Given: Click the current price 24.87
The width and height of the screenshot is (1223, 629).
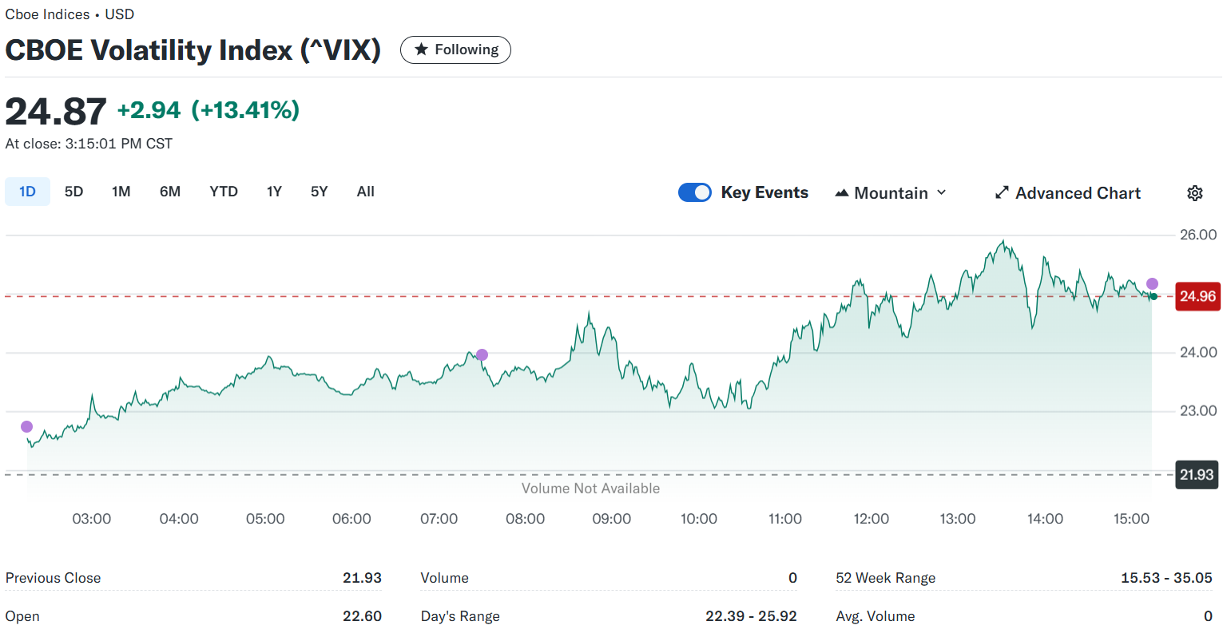Looking at the screenshot, I should click(56, 111).
